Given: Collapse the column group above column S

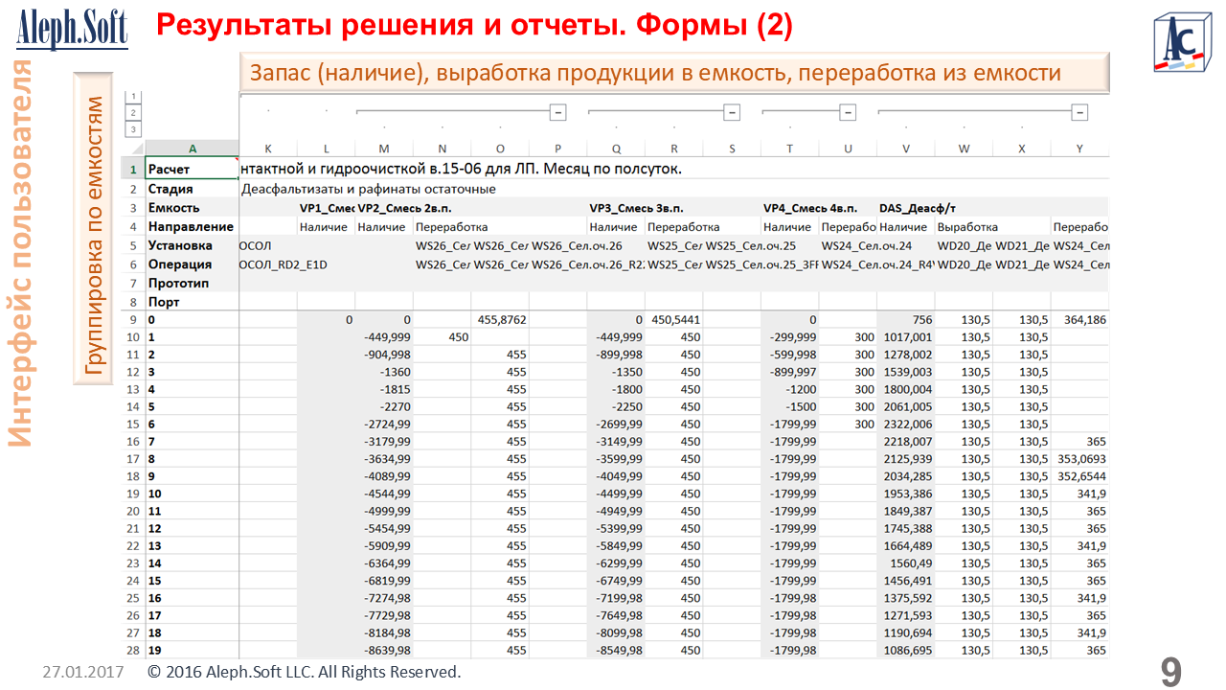Looking at the screenshot, I should [732, 112].
